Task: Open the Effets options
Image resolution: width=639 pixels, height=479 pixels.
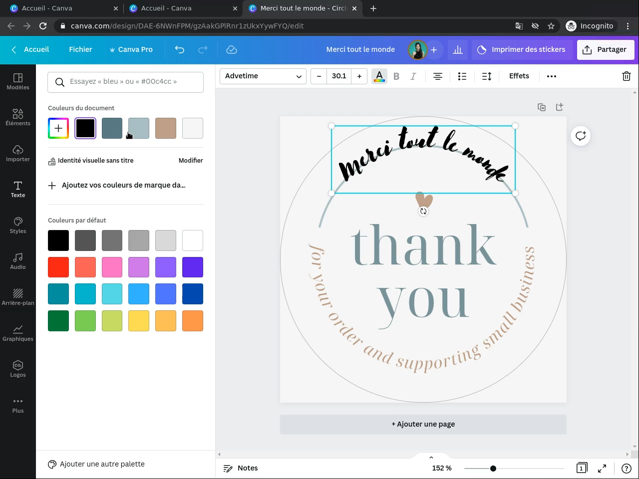Action: tap(519, 76)
